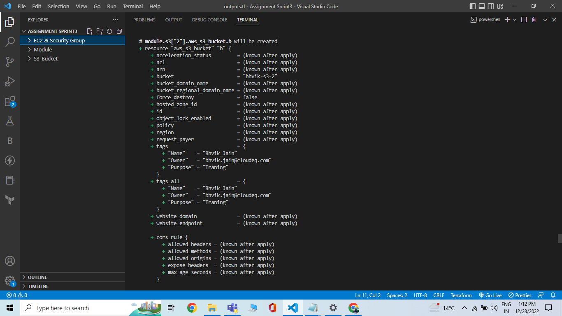Screen dimensions: 562x316
Task: Open Run and Debug panel
Action: [10, 81]
